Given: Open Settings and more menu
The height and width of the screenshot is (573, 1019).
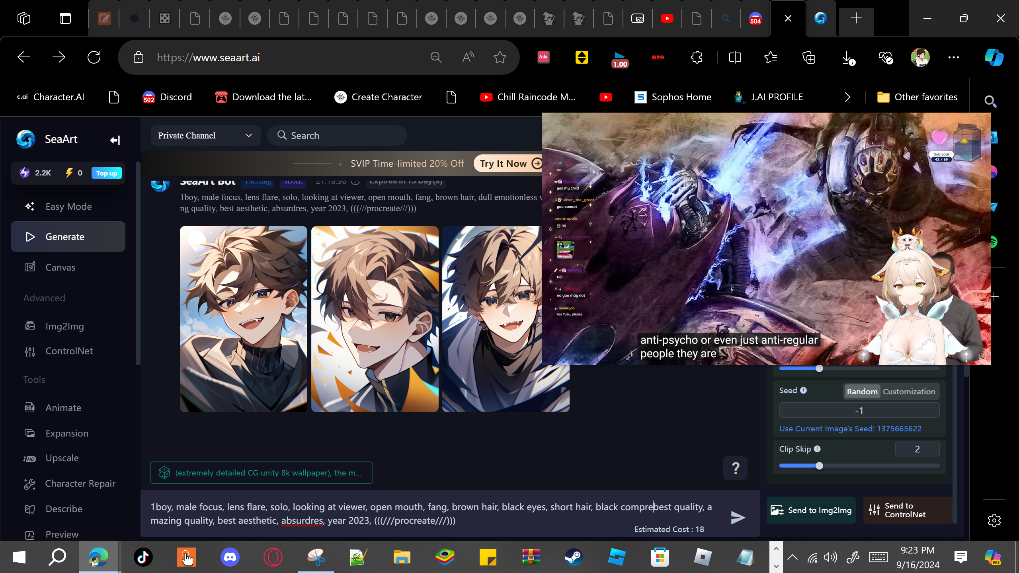Looking at the screenshot, I should (x=954, y=58).
